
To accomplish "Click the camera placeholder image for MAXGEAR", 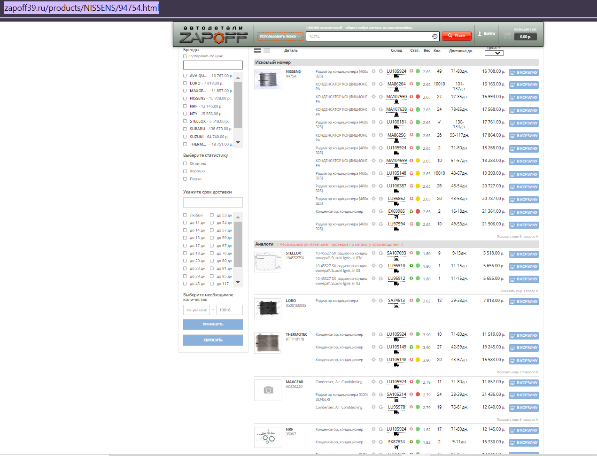I will [268, 390].
